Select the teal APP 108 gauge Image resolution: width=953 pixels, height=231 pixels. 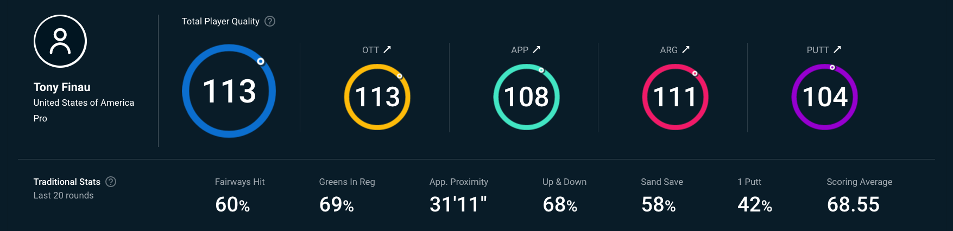pos(526,97)
